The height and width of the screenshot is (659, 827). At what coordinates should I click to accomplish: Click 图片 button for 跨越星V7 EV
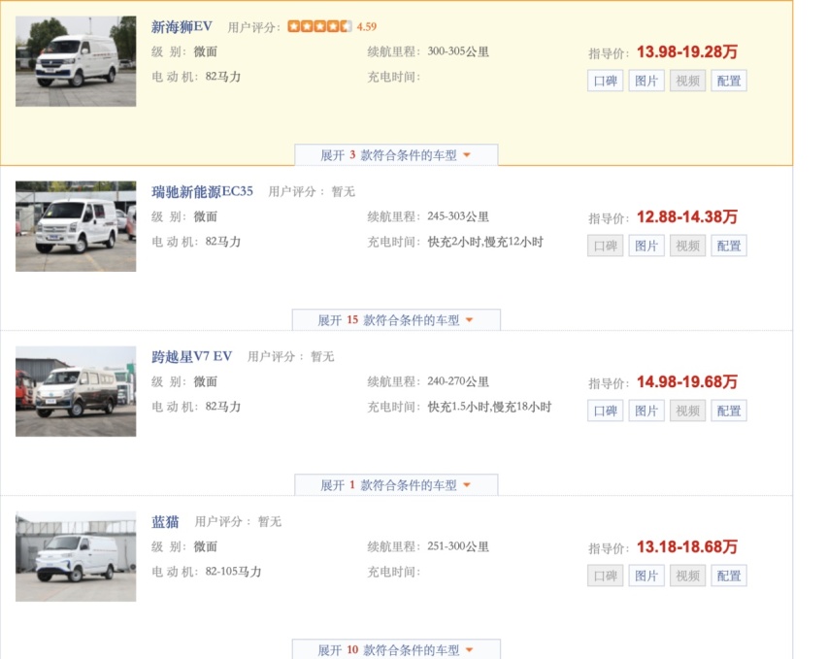(x=646, y=411)
